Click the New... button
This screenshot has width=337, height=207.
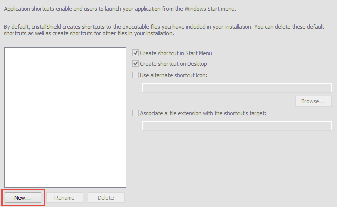23,198
